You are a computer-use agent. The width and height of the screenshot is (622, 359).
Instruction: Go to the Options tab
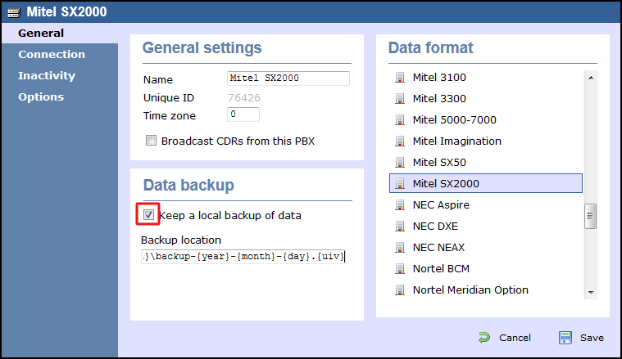[x=41, y=97]
